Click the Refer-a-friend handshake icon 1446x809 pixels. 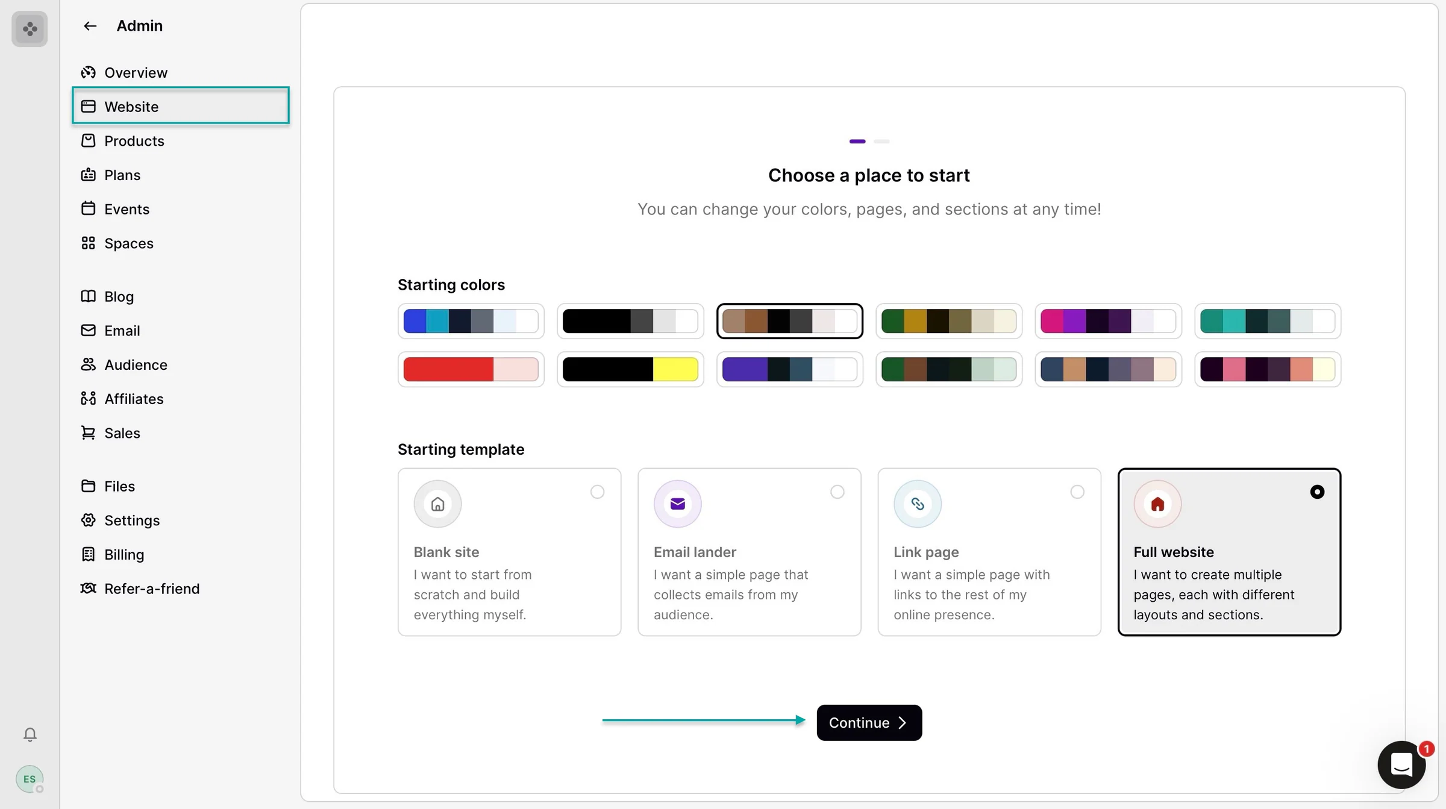[x=89, y=588]
